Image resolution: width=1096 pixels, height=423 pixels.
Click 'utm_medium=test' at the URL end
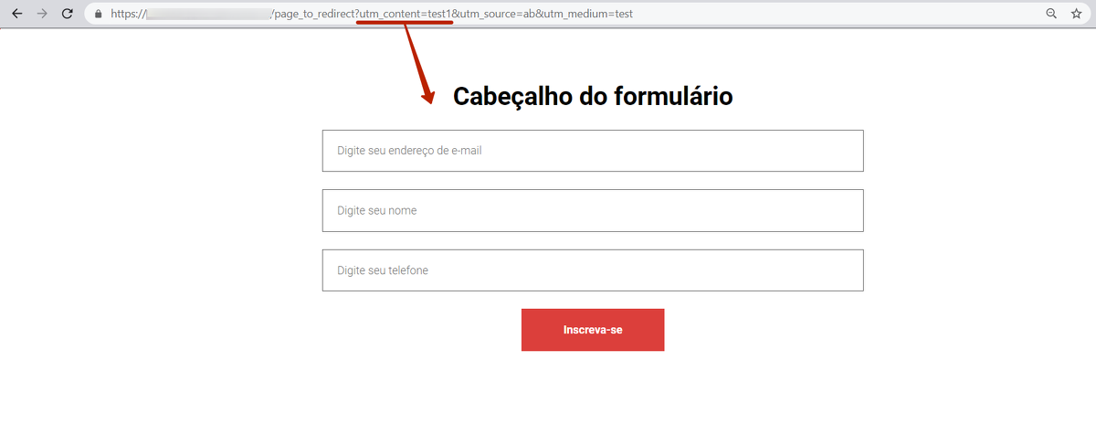tap(585, 15)
